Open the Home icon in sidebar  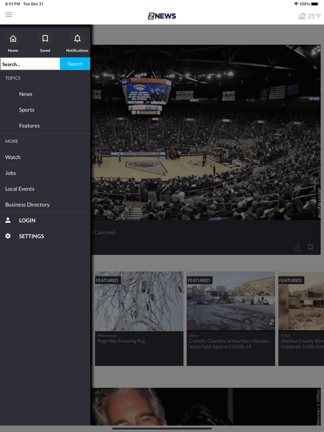pyautogui.click(x=13, y=38)
